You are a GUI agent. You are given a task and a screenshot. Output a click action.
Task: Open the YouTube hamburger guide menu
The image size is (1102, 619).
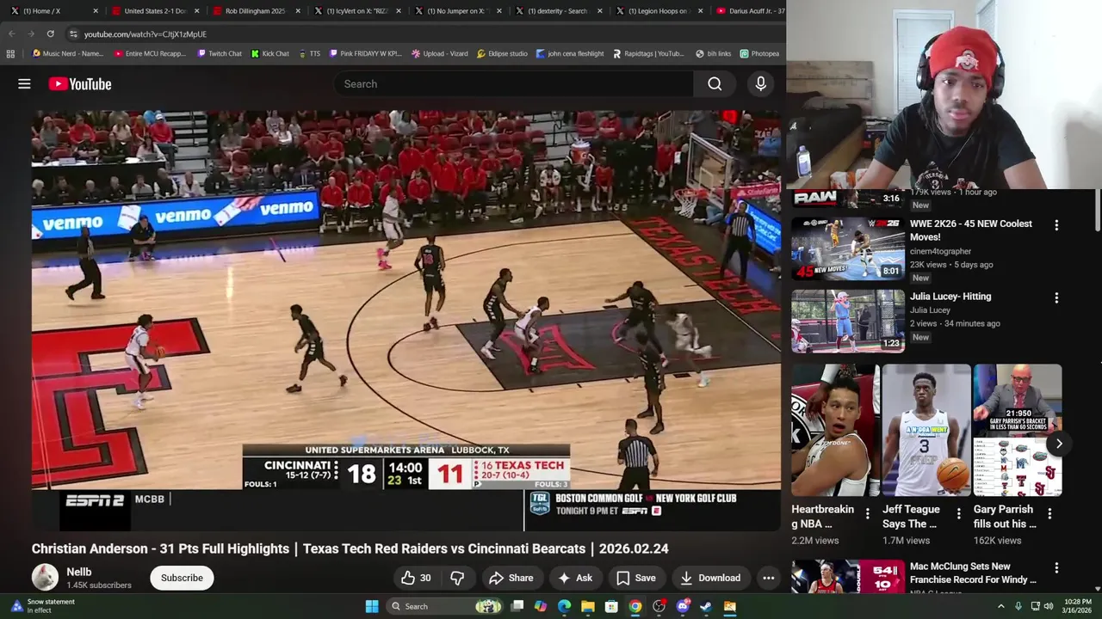click(x=24, y=83)
